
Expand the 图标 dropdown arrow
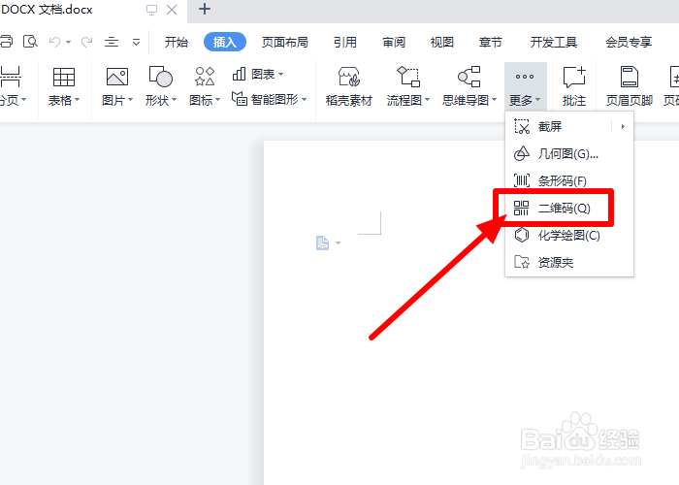(x=218, y=100)
